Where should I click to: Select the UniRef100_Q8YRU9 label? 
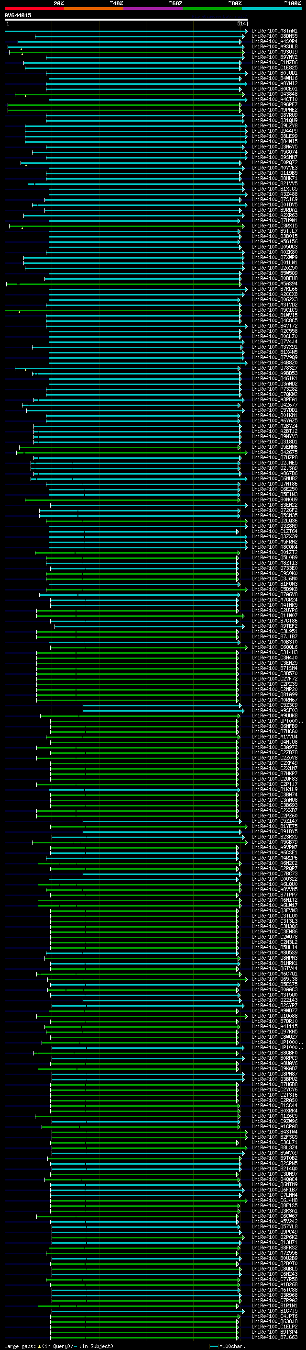click(274, 115)
